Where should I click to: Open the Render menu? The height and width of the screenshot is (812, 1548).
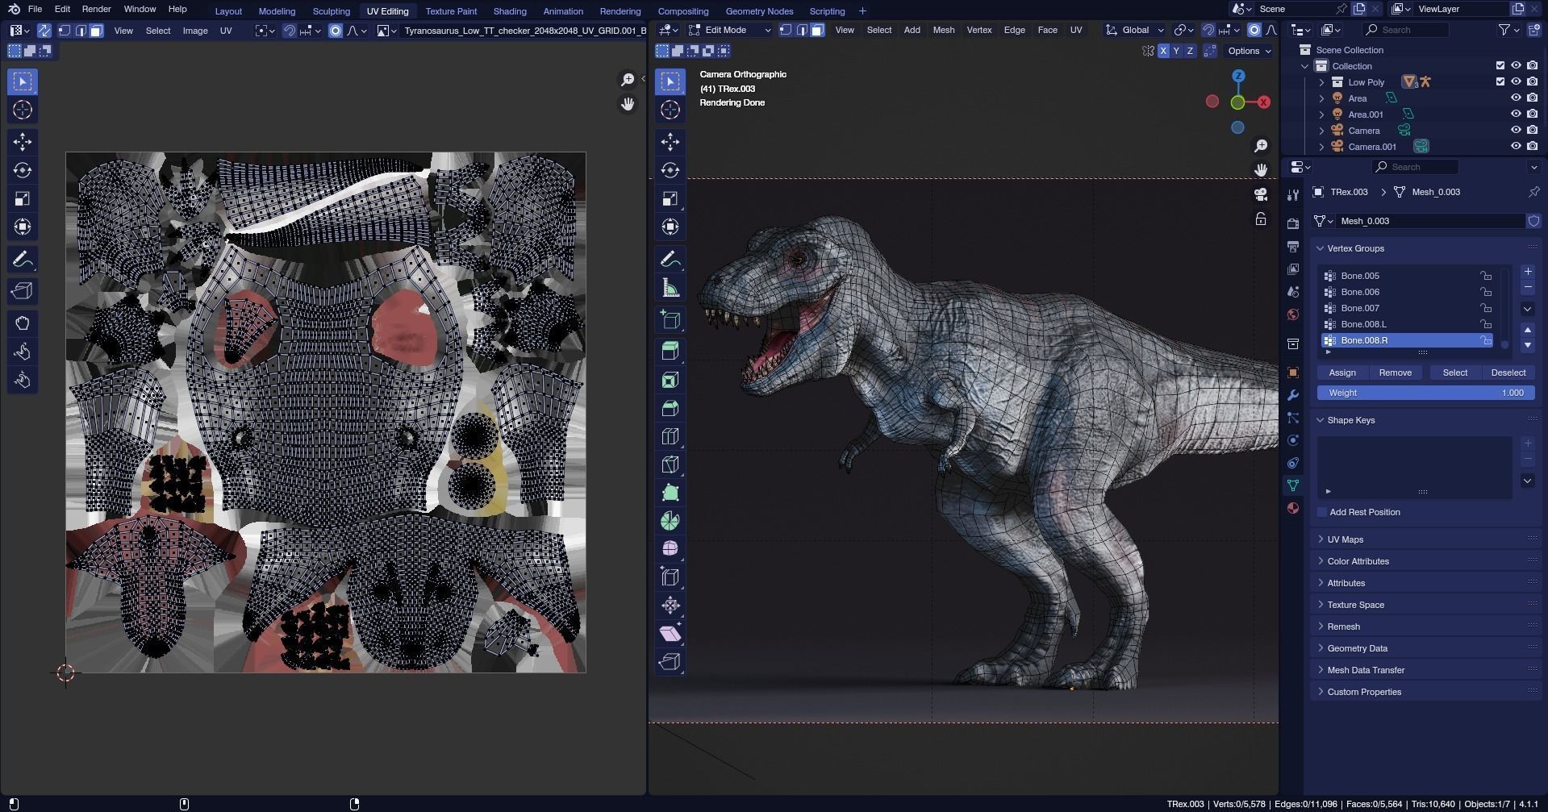[x=96, y=9]
